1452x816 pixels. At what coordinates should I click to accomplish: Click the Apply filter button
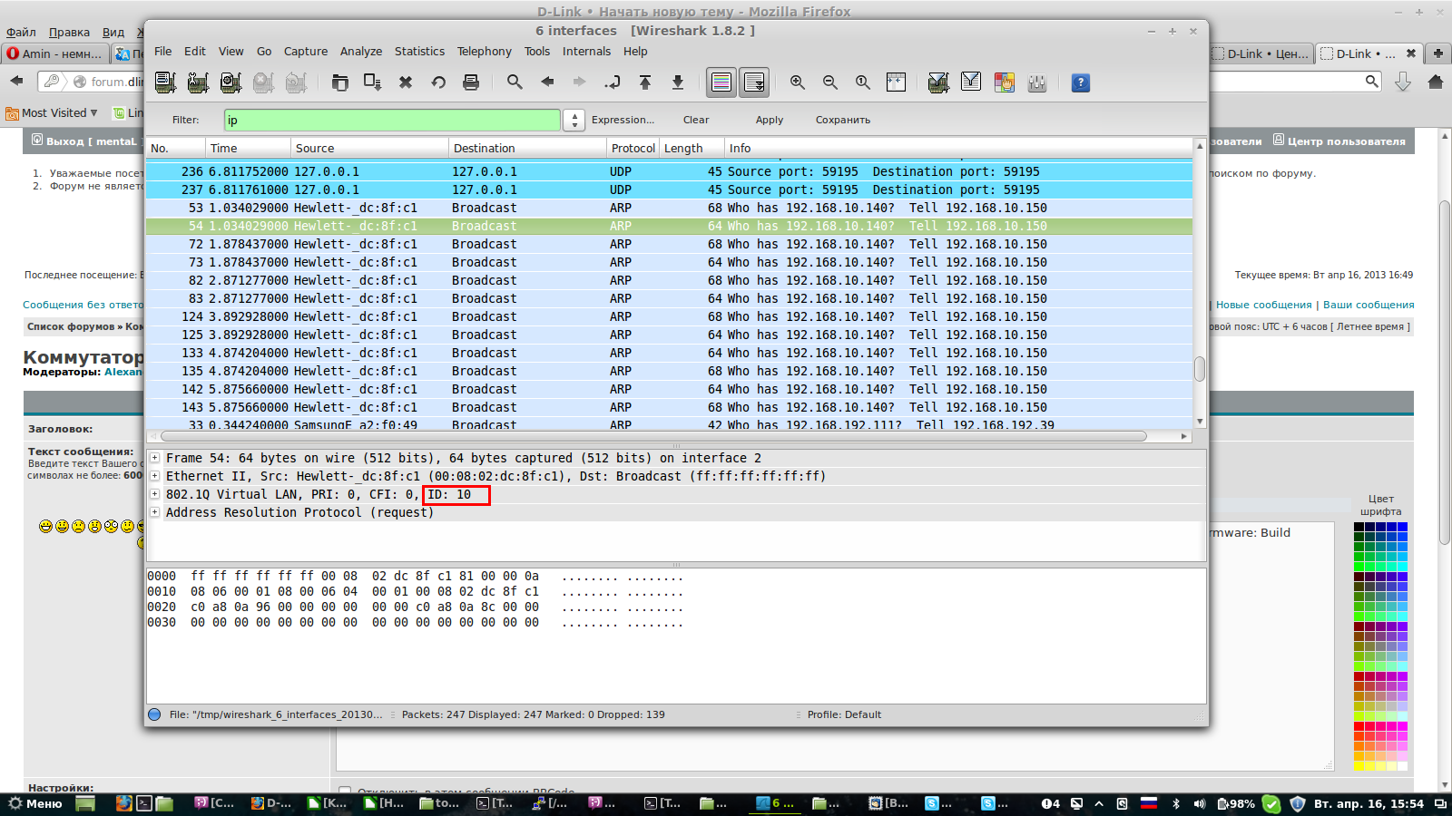tap(769, 120)
